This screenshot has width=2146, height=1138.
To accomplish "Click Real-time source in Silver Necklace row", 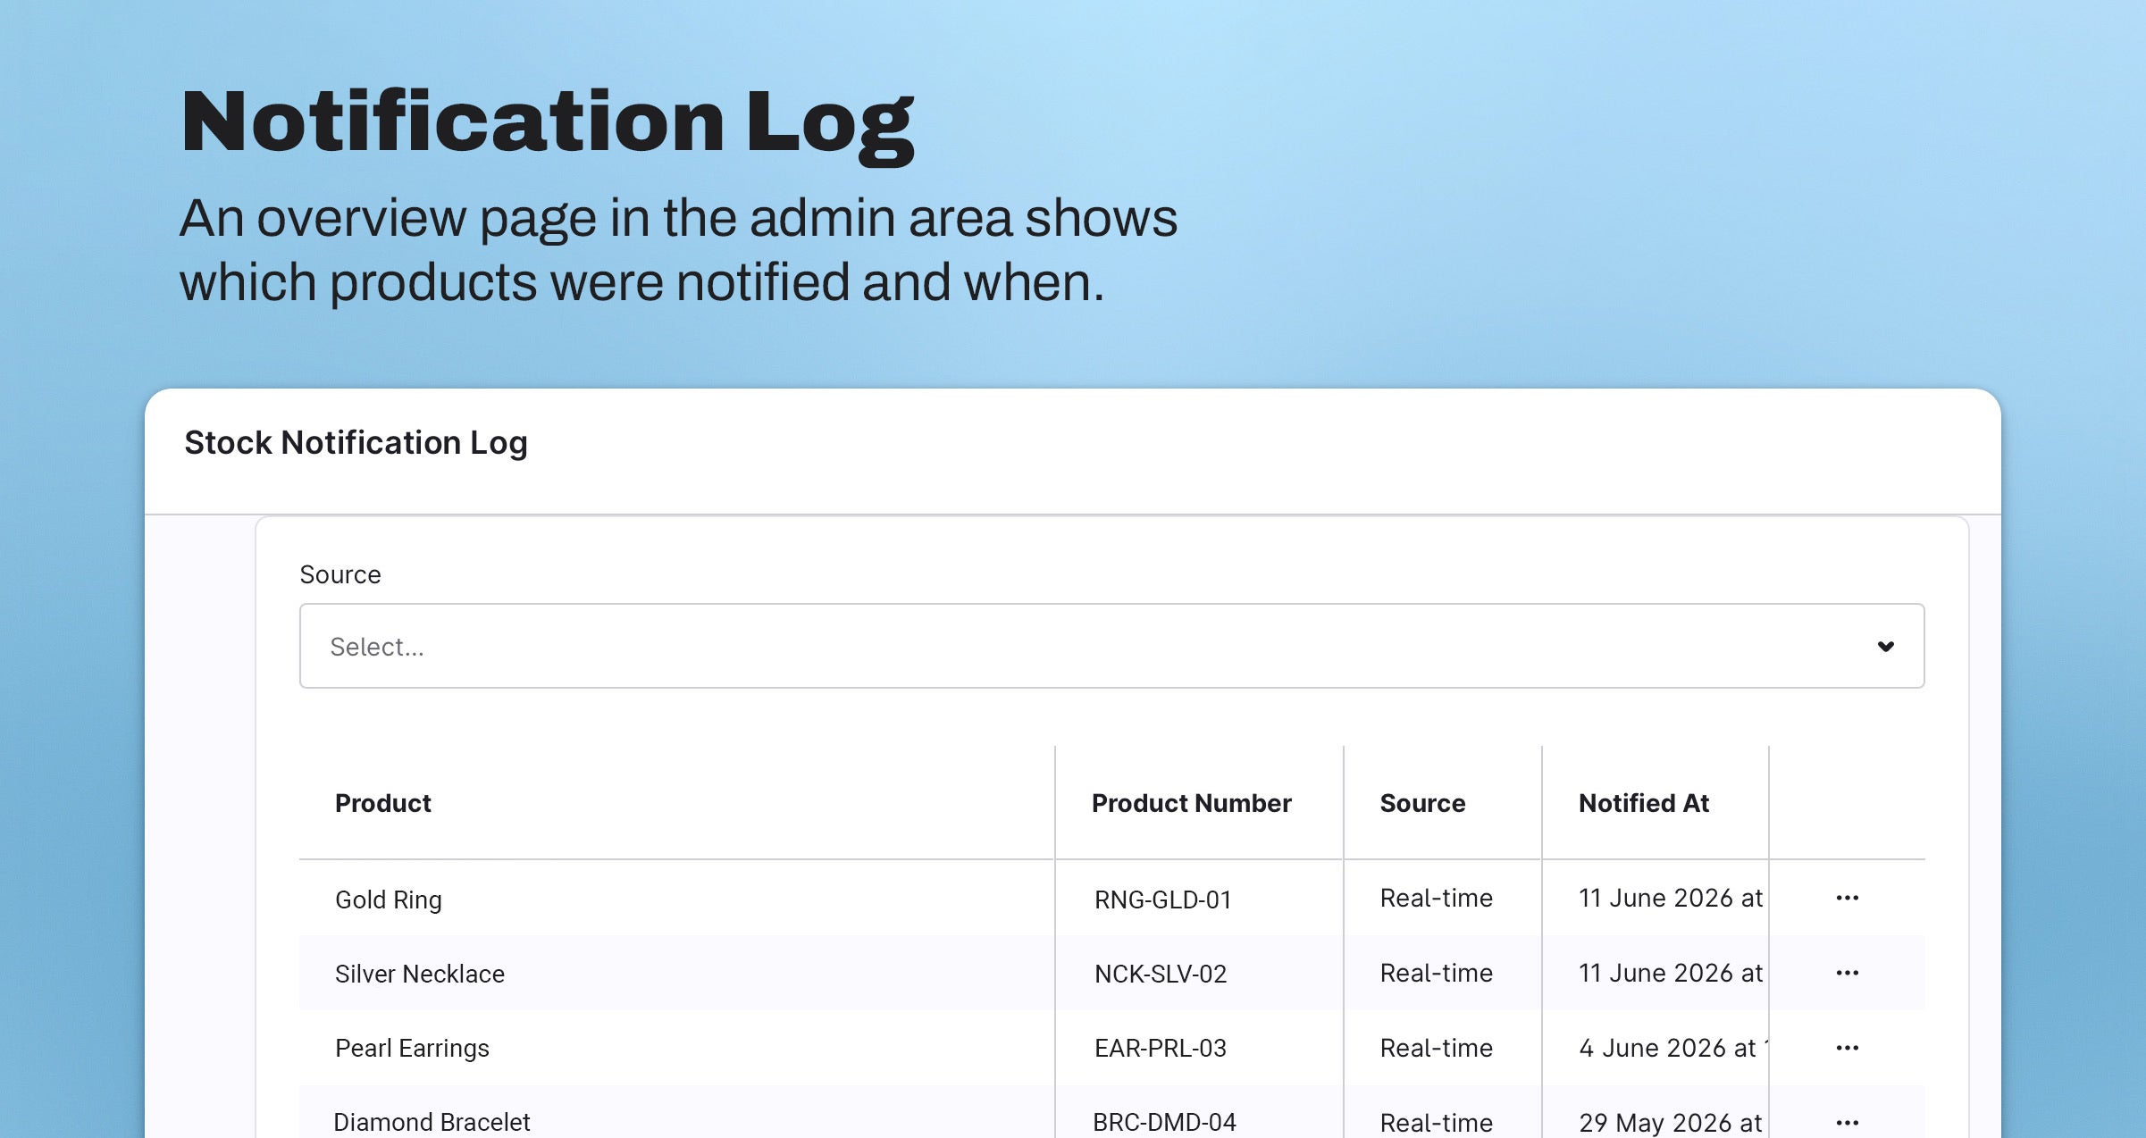I will [1436, 973].
